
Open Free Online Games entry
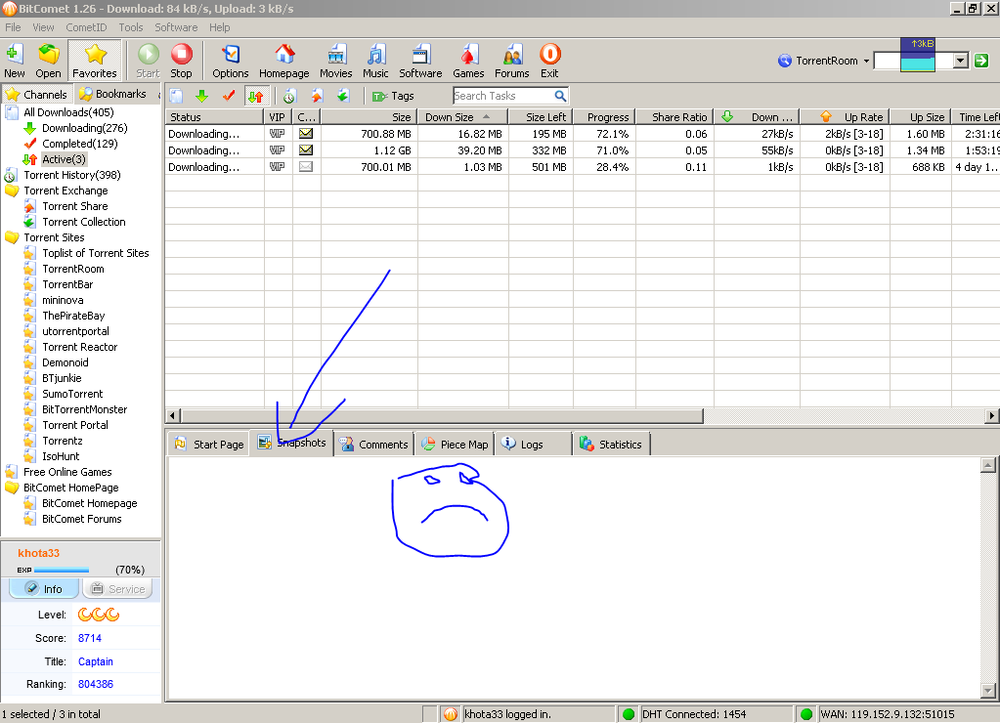tap(67, 472)
